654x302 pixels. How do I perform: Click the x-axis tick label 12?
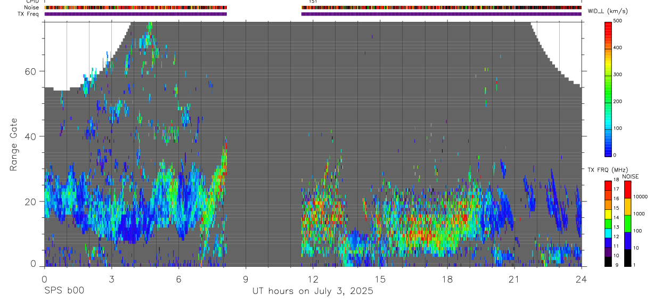[313, 280]
